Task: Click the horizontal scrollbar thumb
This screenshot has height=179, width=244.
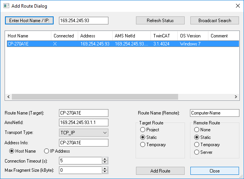Action: coord(95,97)
